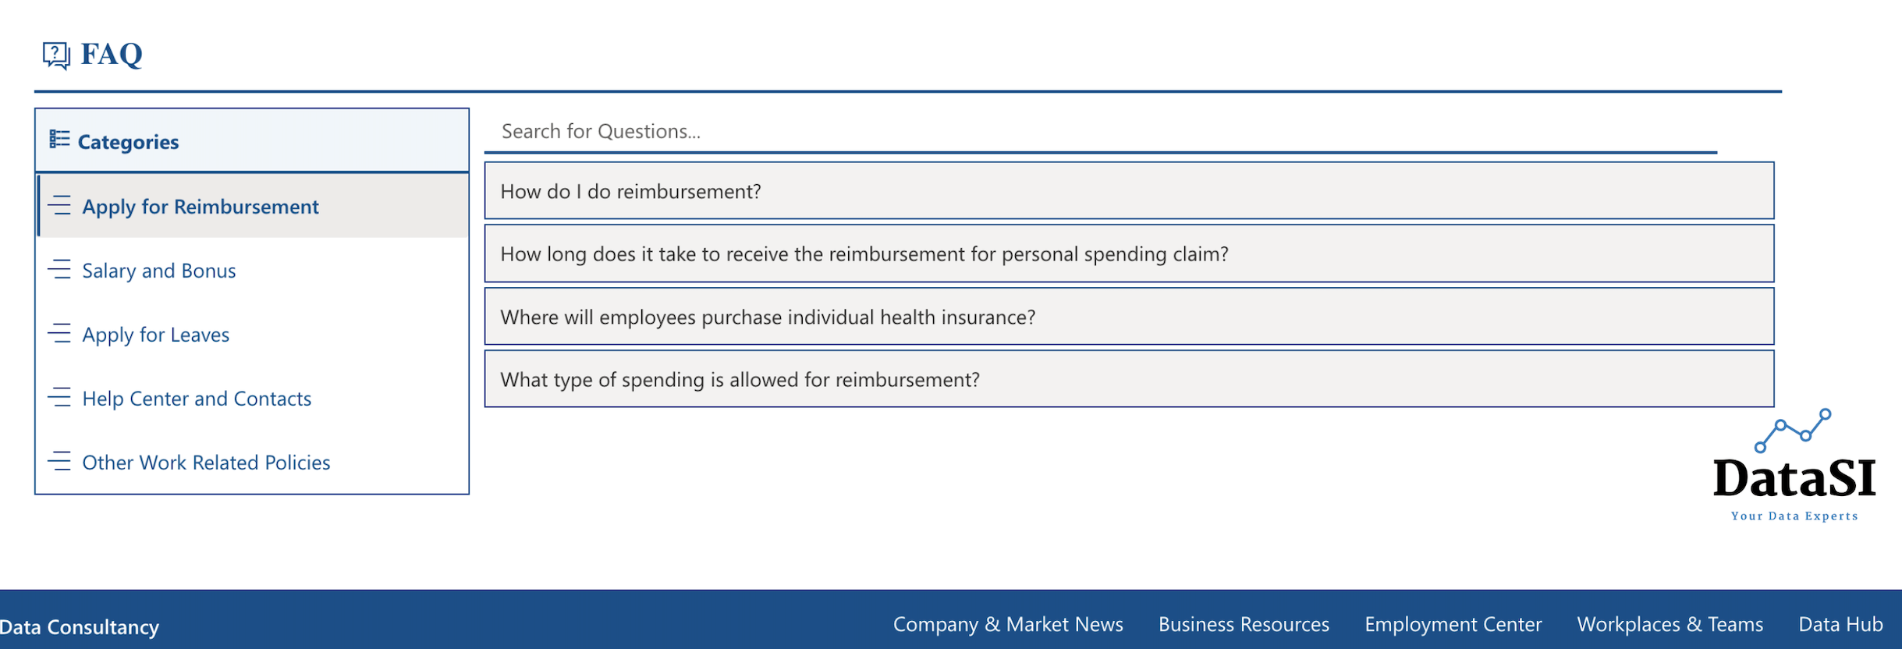Select the icon beside Apply for Reimbursement
The image size is (1902, 649).
point(62,206)
